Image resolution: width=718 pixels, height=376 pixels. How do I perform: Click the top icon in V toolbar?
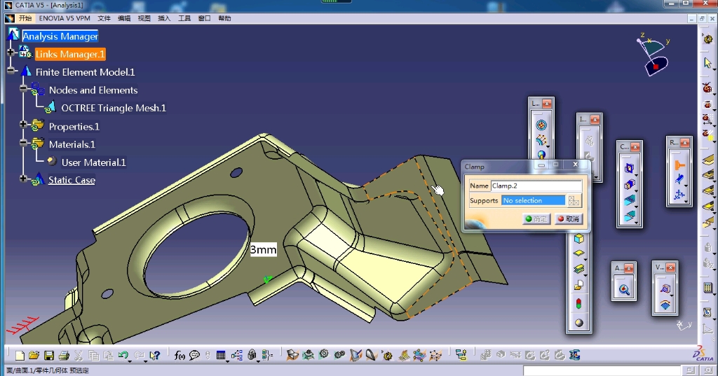pyautogui.click(x=665, y=288)
